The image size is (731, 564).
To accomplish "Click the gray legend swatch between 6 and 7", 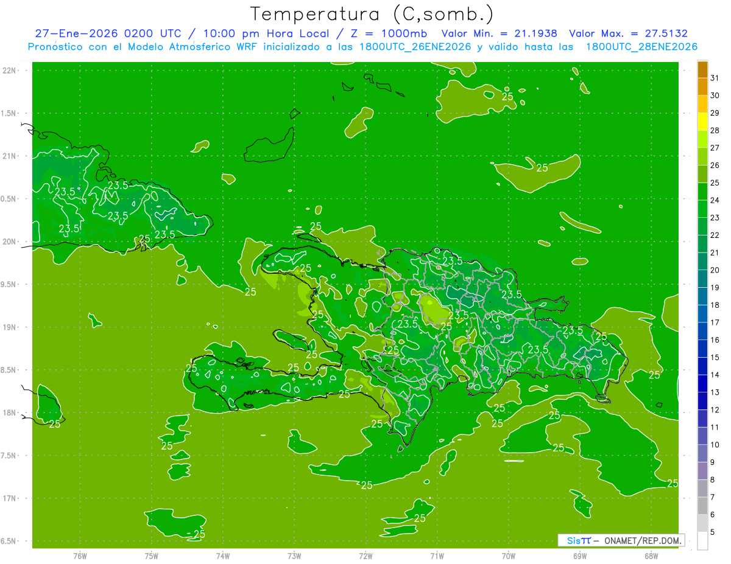I will click(x=702, y=506).
